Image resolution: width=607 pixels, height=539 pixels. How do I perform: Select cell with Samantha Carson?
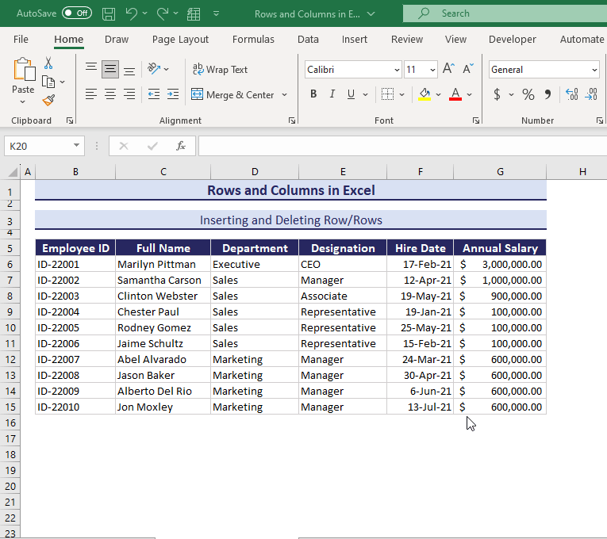tap(163, 280)
